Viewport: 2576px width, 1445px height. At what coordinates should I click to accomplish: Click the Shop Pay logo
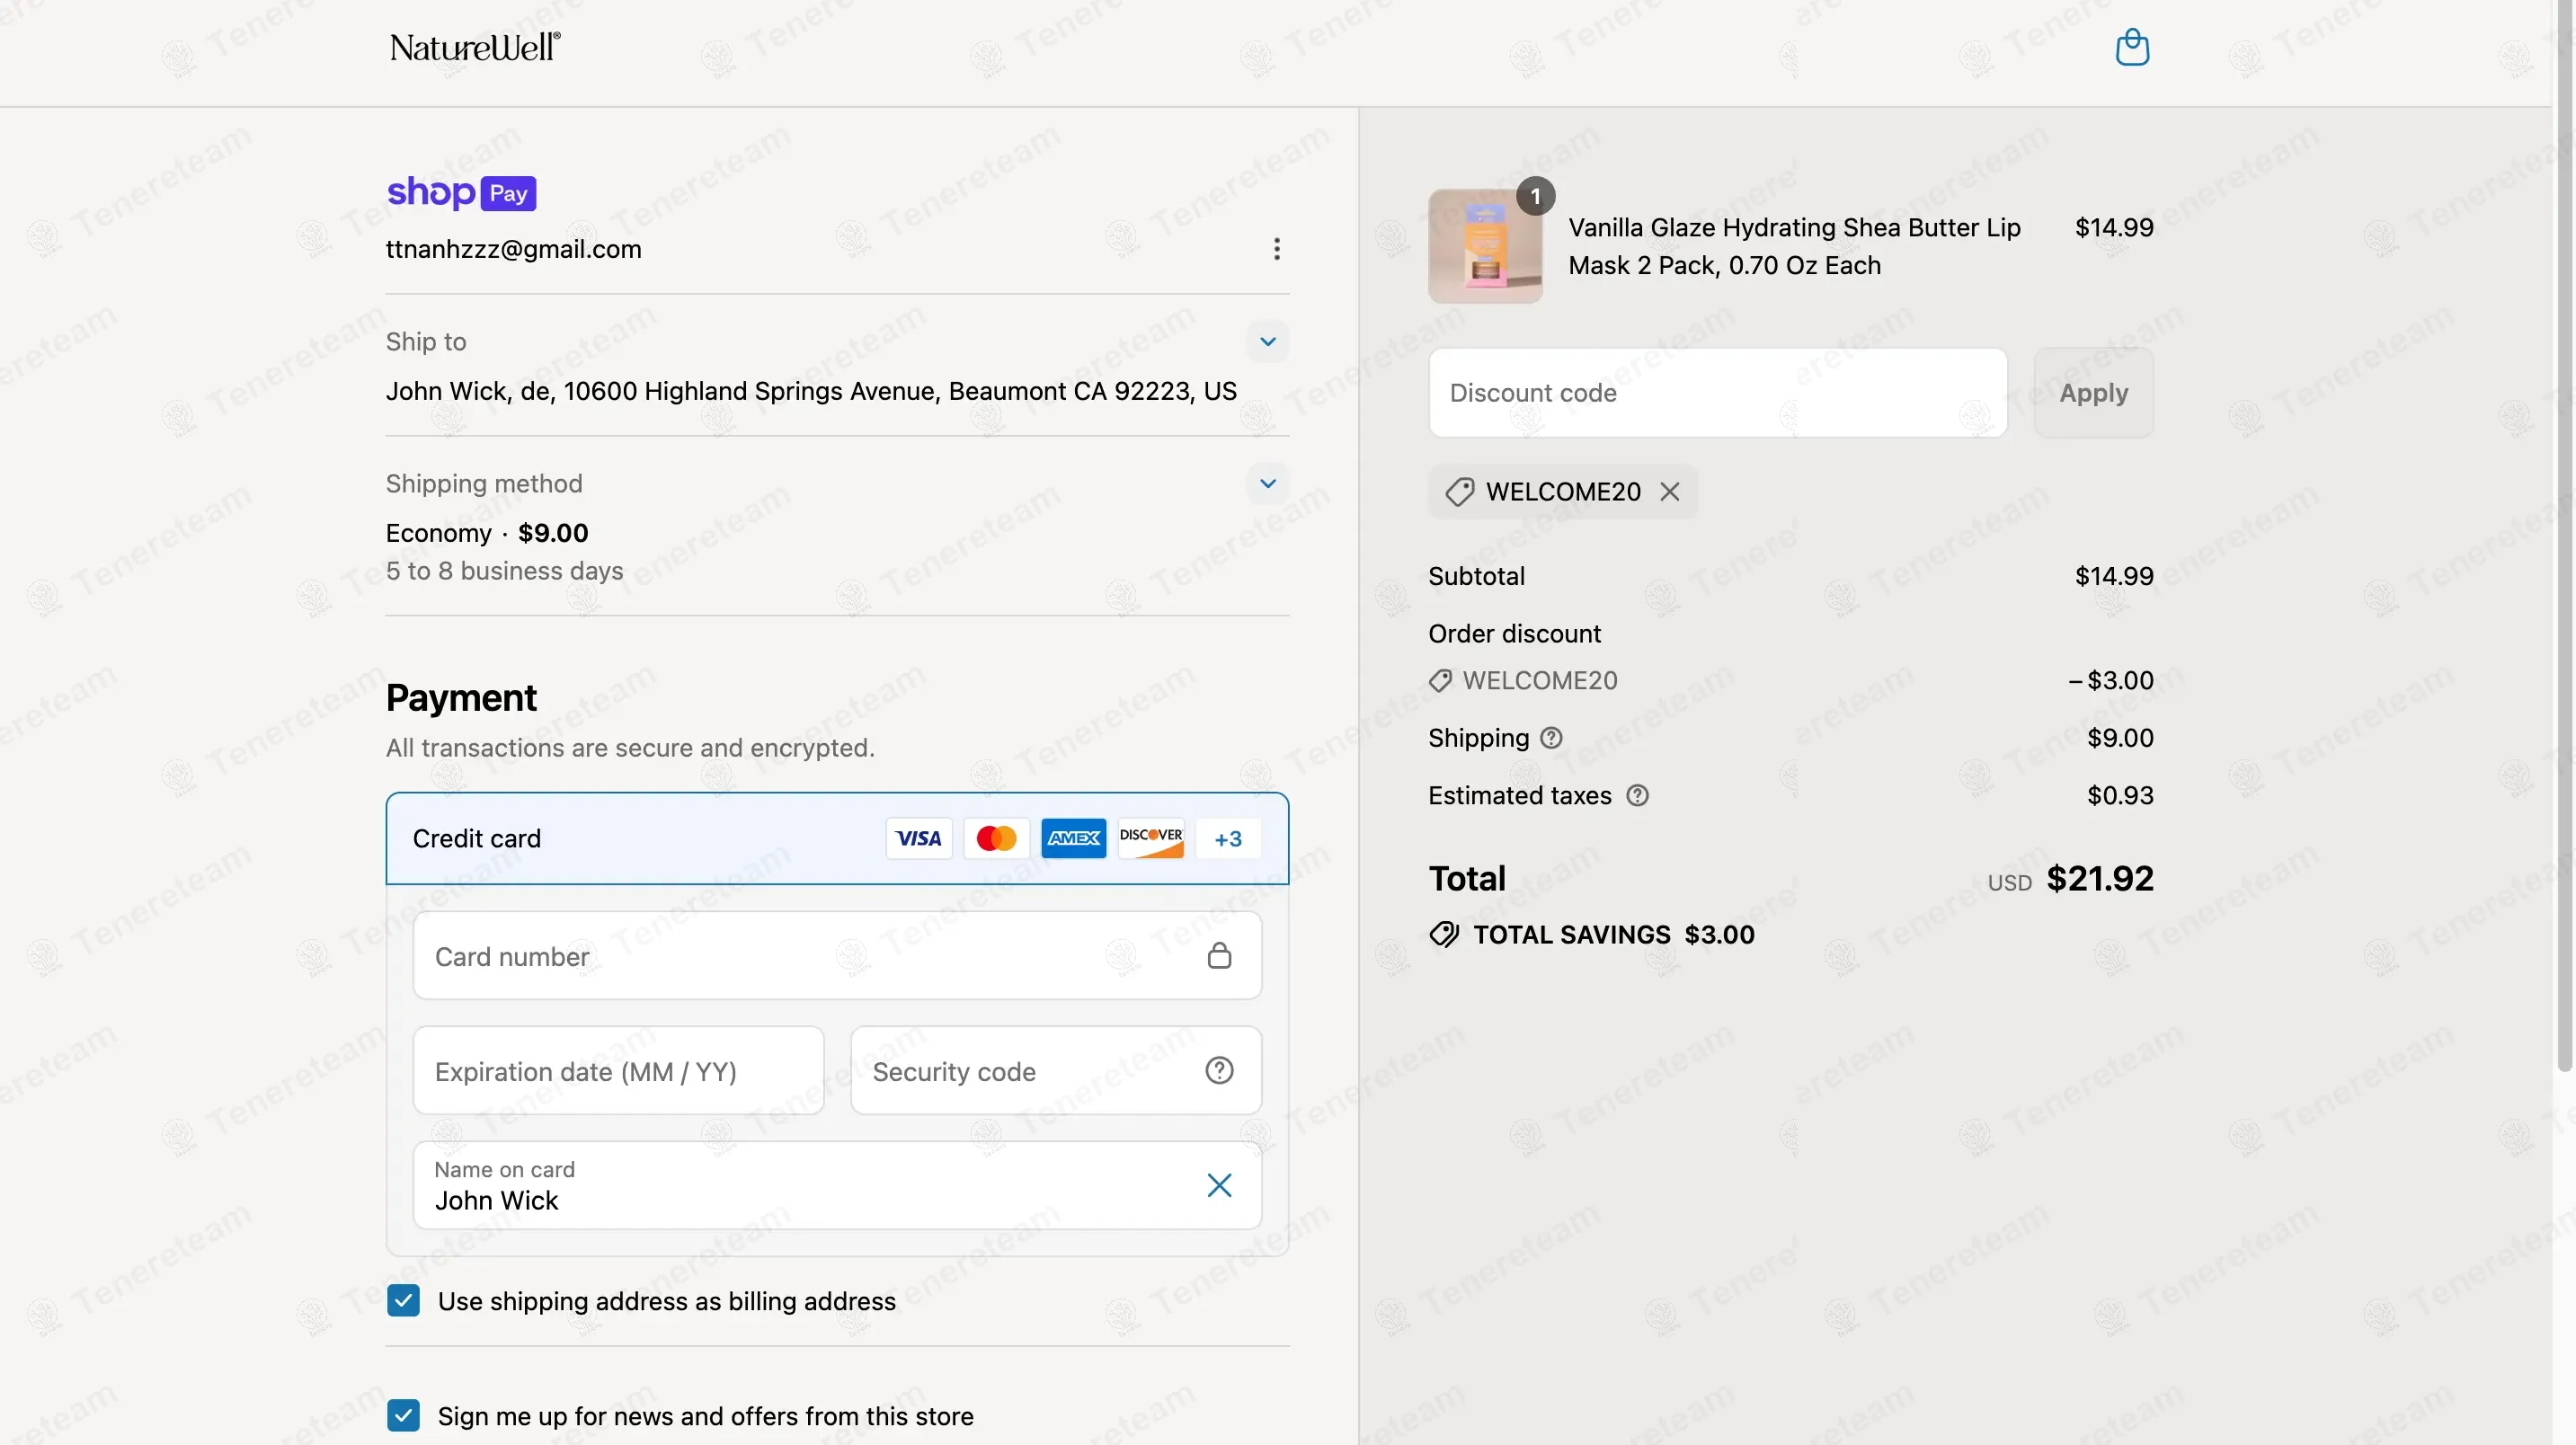461,192
